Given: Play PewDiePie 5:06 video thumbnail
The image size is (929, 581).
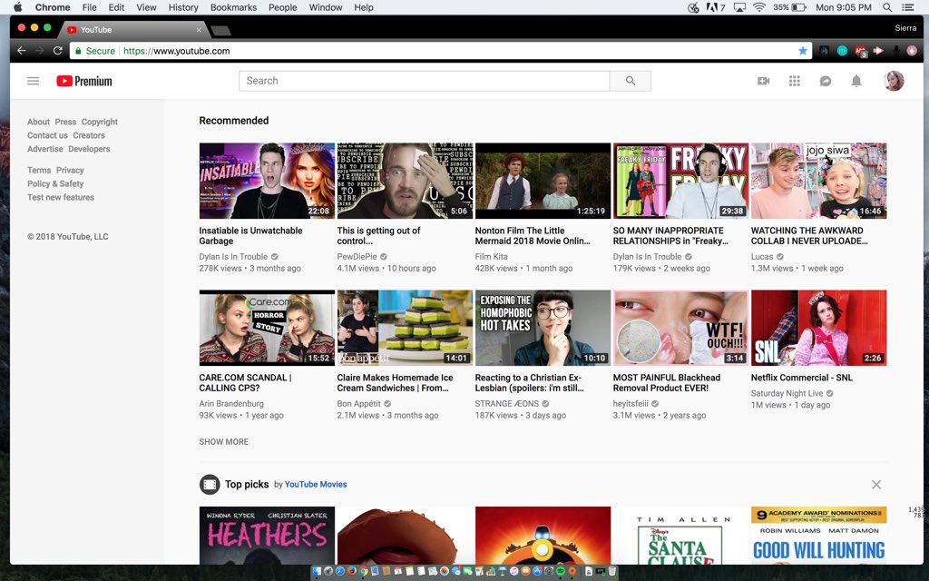Looking at the screenshot, I should [x=405, y=181].
